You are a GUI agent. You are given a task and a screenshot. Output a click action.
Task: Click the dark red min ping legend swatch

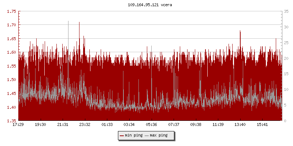tap(122, 135)
